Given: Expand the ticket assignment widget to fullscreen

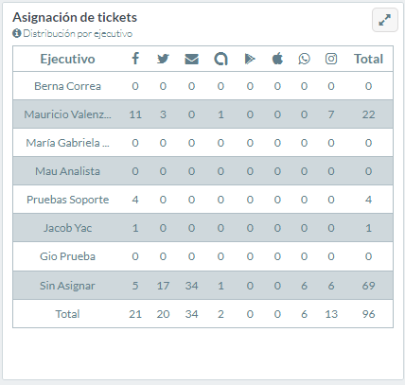Looking at the screenshot, I should [x=385, y=20].
